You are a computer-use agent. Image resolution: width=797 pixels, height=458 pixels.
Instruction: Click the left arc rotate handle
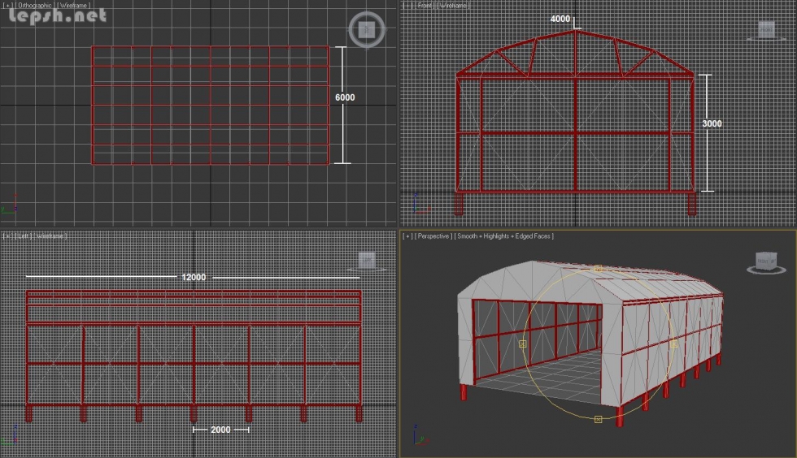pos(522,343)
